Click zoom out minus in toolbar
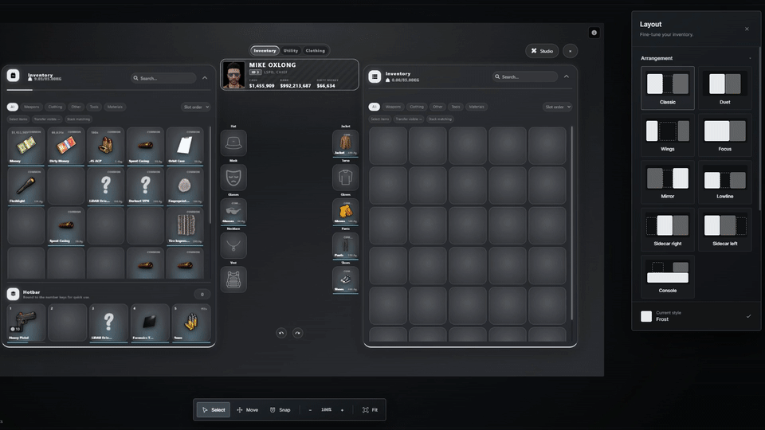The height and width of the screenshot is (430, 765). (310, 410)
